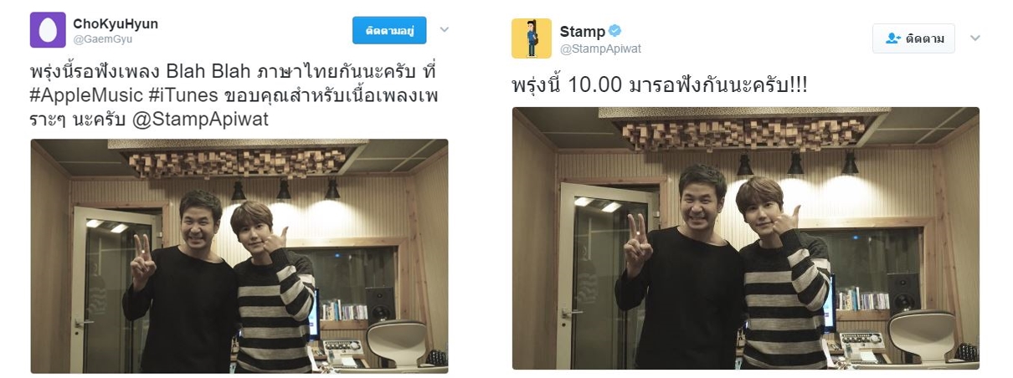1013x378 pixels.
Task: Open ChoKyuHyun's Blah Blah tweet text
Action: (236, 94)
